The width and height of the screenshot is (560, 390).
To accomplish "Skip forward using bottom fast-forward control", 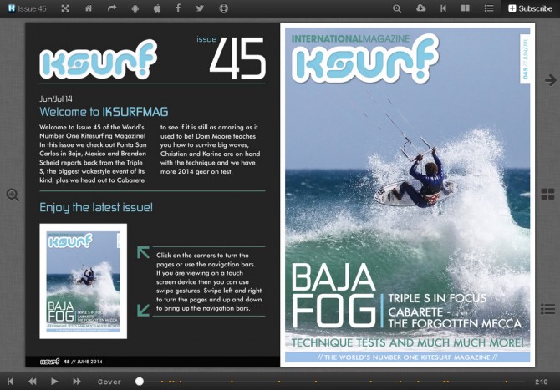I will click(77, 382).
